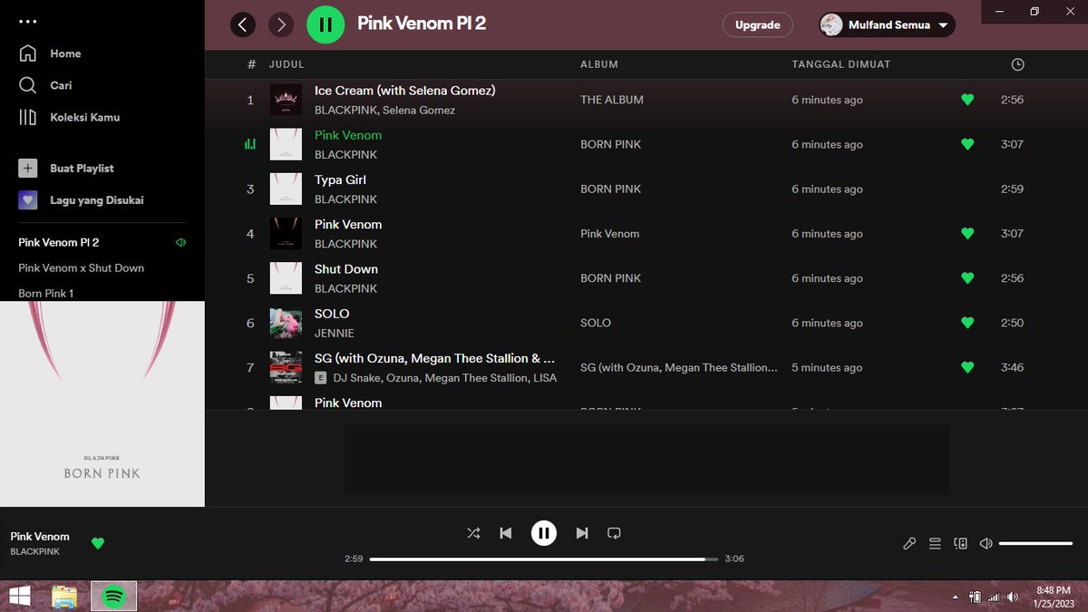Go forward with the right arrow button

(x=281, y=24)
